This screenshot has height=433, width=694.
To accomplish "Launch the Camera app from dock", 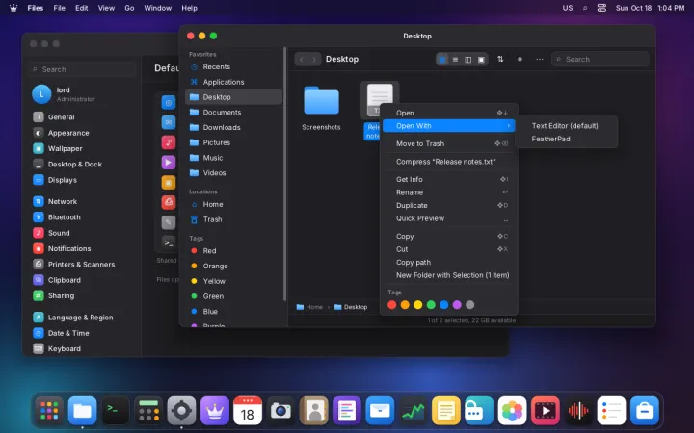I will click(280, 411).
